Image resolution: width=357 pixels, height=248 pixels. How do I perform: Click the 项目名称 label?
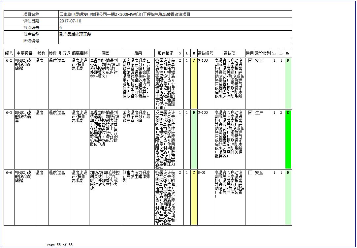click(x=31, y=14)
